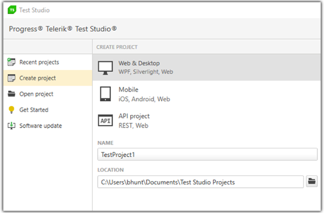The height and width of the screenshot is (213, 324).
Task: Click the Open project folder icon
Action: pyautogui.click(x=11, y=94)
